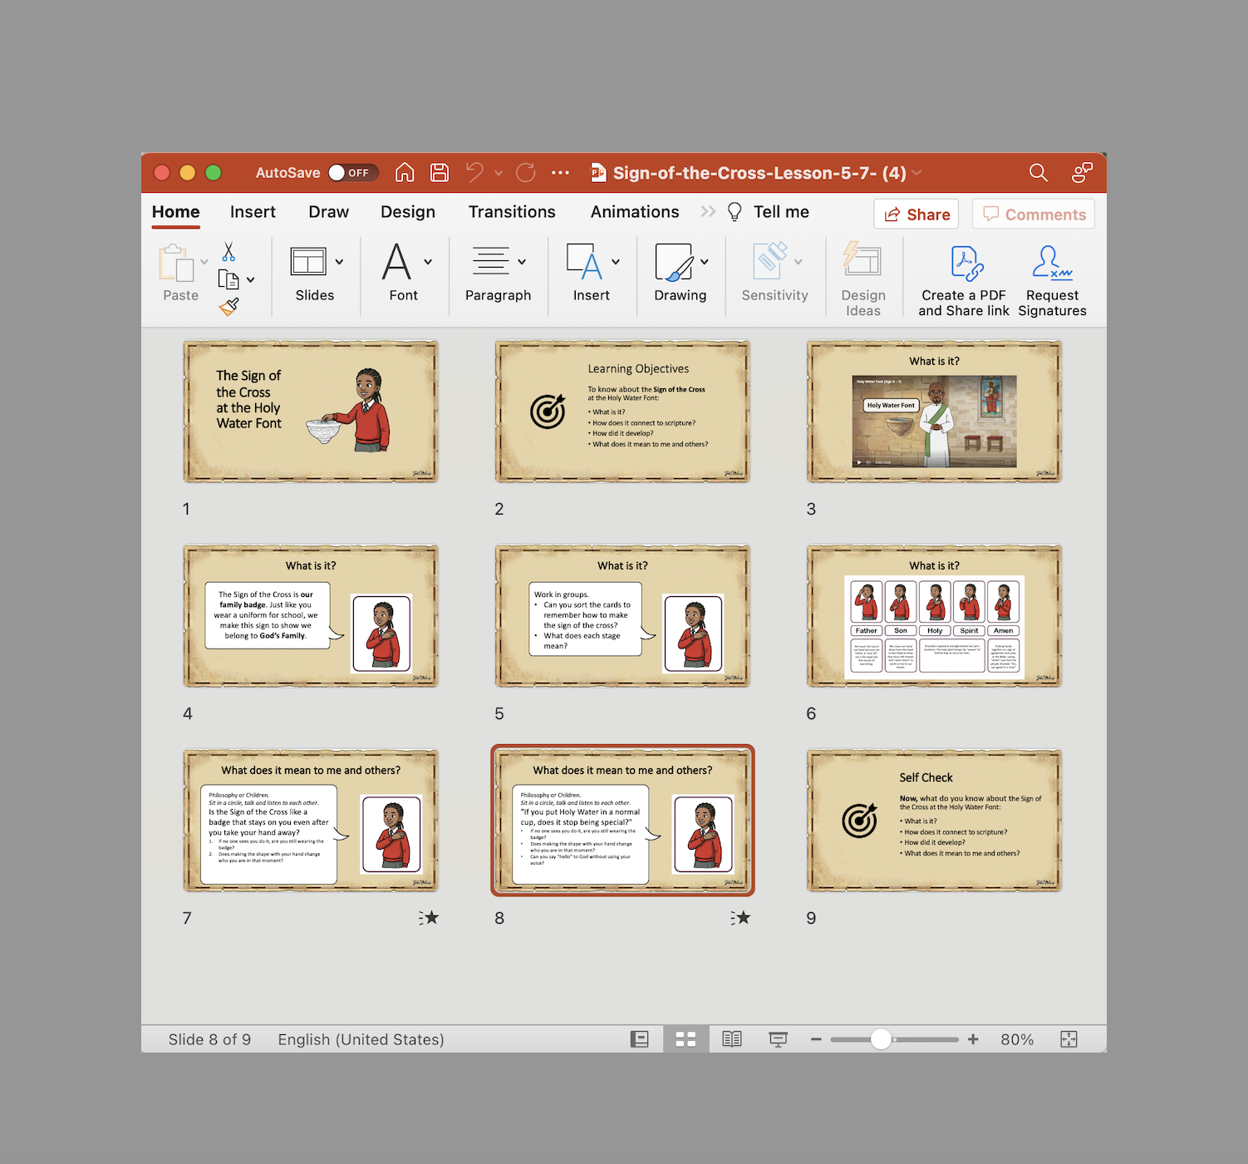Cut selection with the scissors icon
1248x1164 pixels.
pyautogui.click(x=228, y=251)
